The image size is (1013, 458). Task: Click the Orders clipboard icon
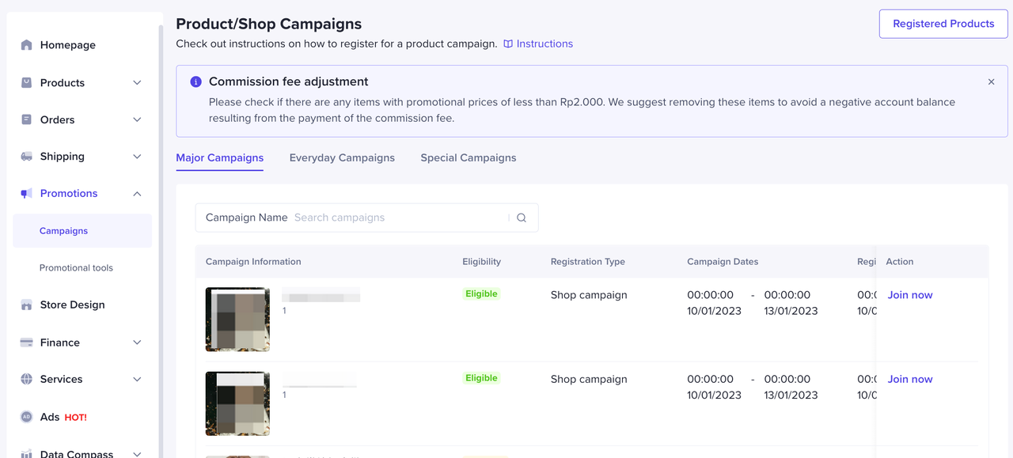coord(27,119)
